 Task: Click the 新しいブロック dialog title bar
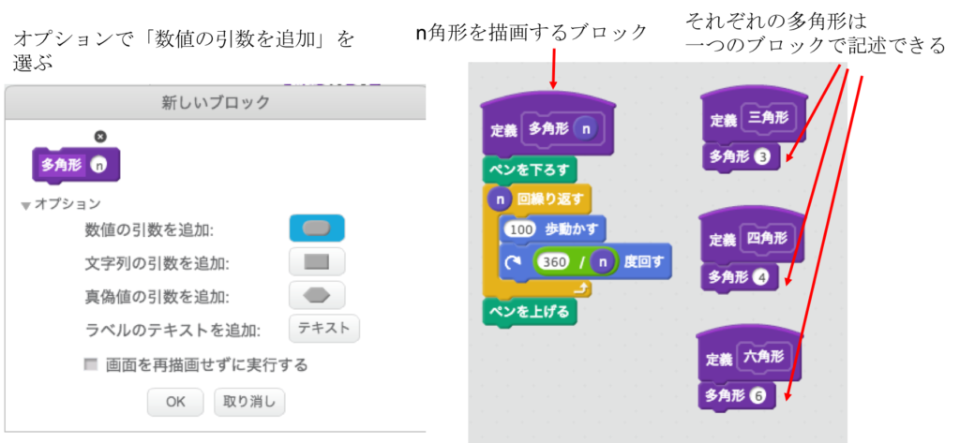click(216, 102)
